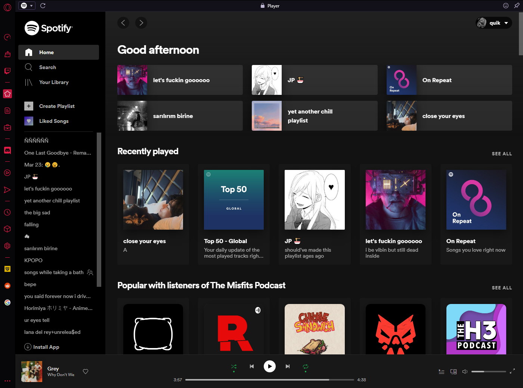This screenshot has width=523, height=388.
Task: Click the Spotify logo
Action: [x=49, y=28]
